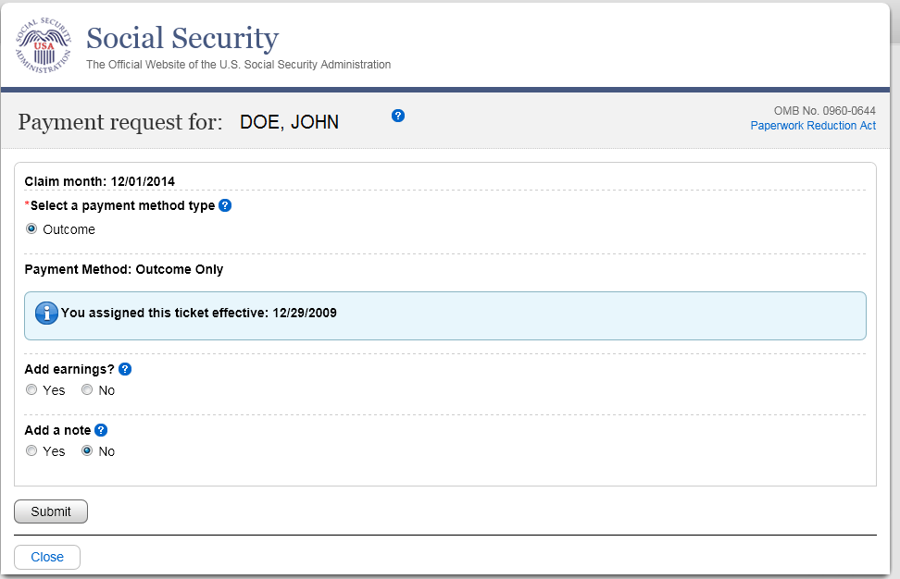Open help icon beside DOE, JOHN
This screenshot has width=900, height=579.
[398, 116]
